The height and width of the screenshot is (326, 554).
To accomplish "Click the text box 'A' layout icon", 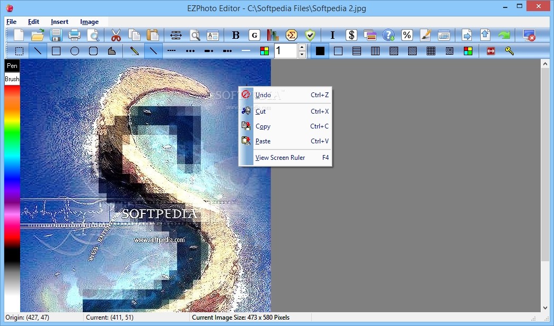I will pyautogui.click(x=213, y=35).
